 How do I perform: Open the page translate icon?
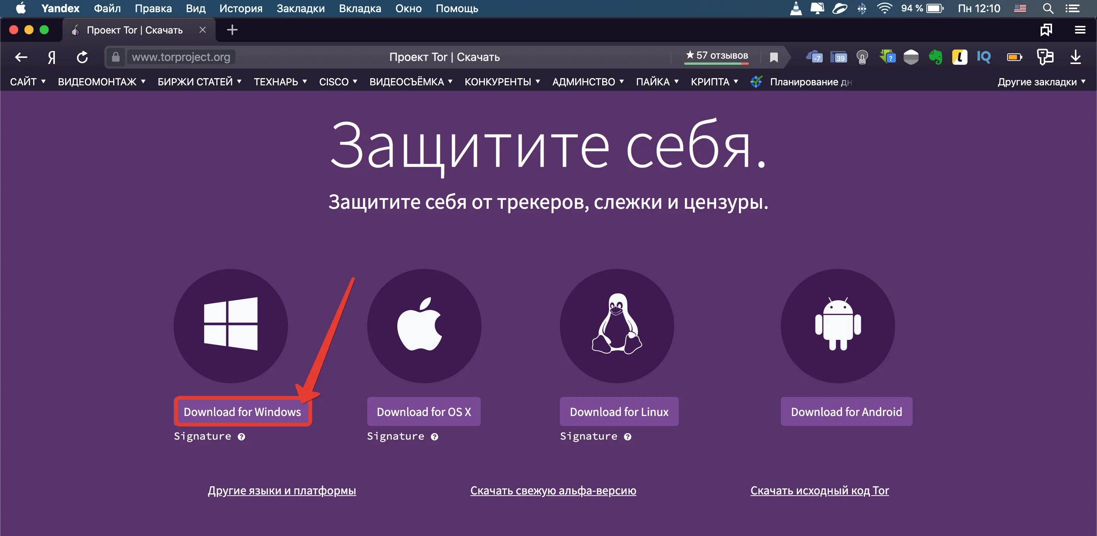1044,57
